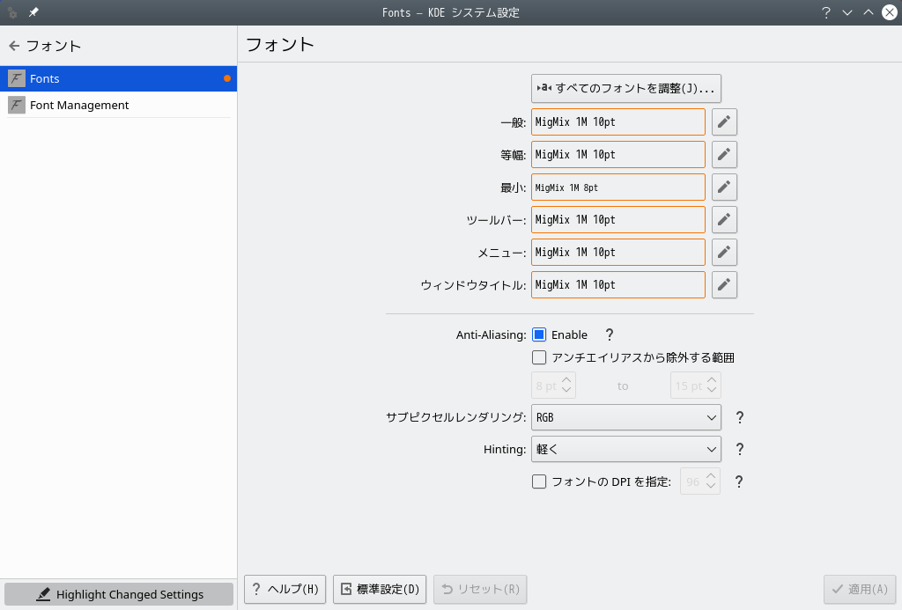Click the help icon next to Hinting
This screenshot has height=610, width=902.
(740, 449)
